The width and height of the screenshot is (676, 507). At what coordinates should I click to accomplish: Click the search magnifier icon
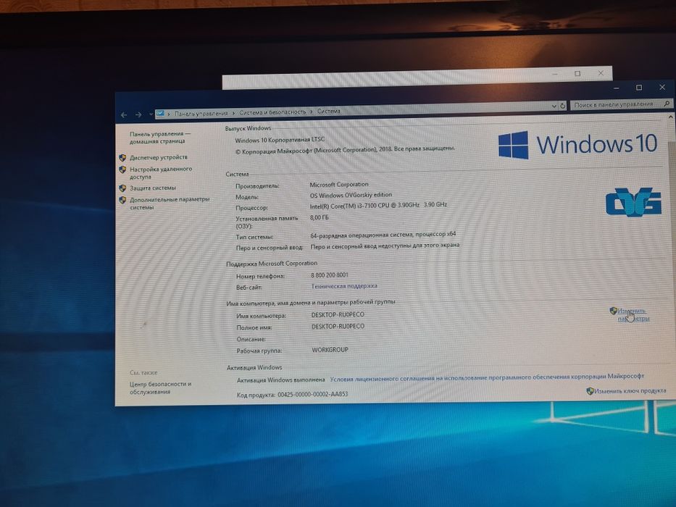(667, 104)
